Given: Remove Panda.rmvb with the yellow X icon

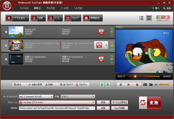Looking at the screenshot, I should (112, 31).
